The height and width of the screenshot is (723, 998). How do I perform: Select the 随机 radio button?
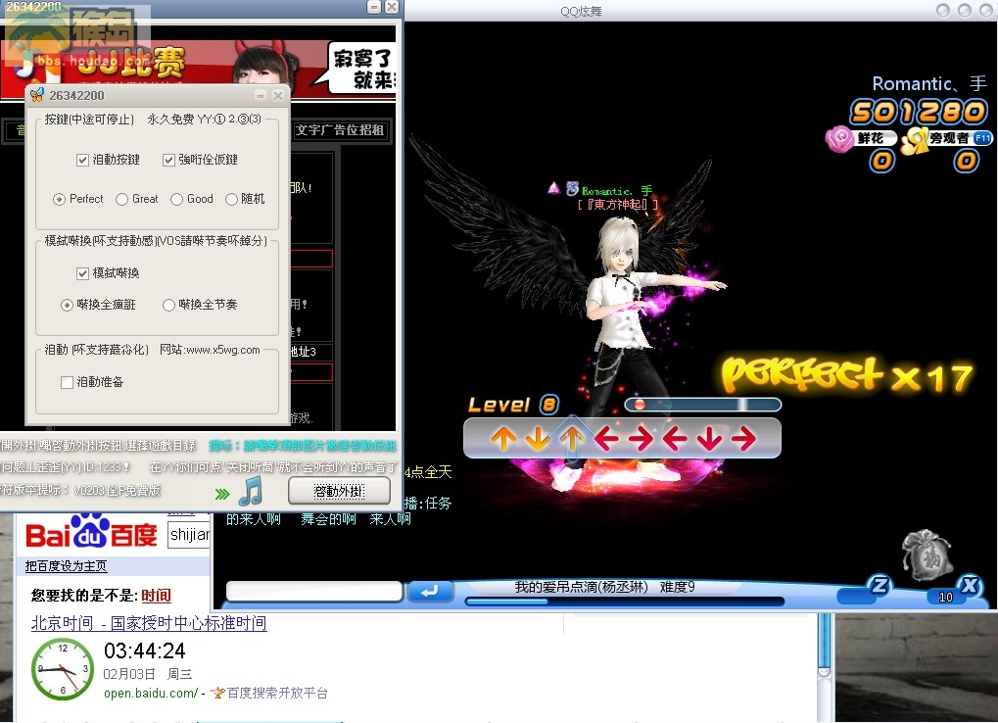232,199
